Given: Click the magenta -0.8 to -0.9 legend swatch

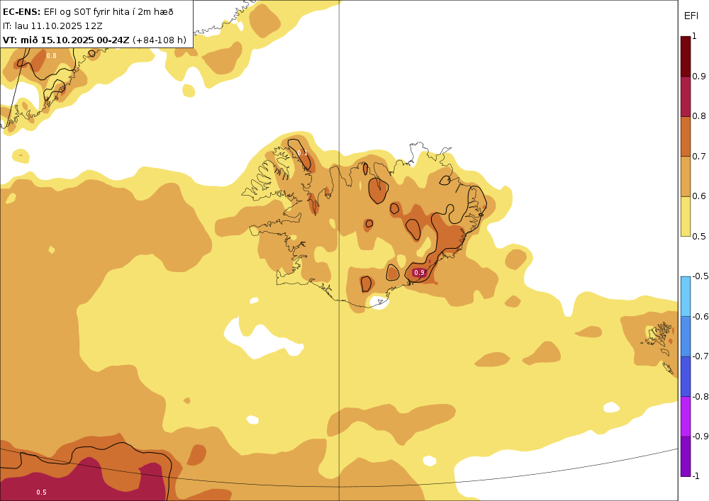Looking at the screenshot, I should pyautogui.click(x=686, y=416).
